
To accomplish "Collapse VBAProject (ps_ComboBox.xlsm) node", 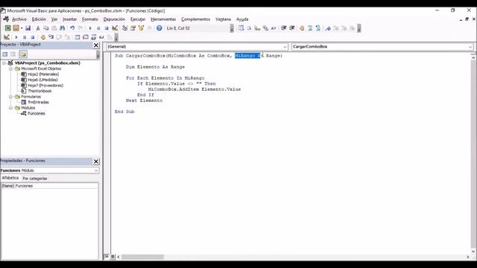I will 4,63.
